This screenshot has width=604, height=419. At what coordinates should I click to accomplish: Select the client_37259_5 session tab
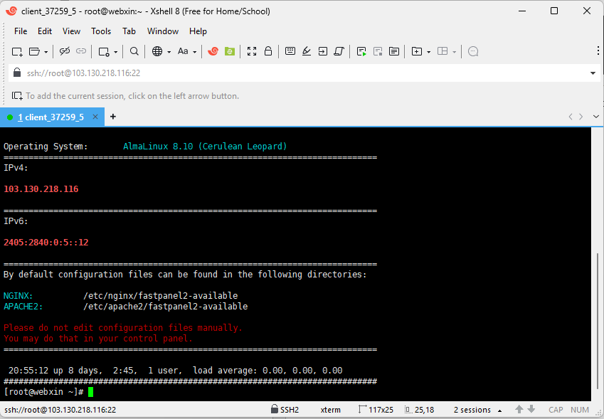50,116
